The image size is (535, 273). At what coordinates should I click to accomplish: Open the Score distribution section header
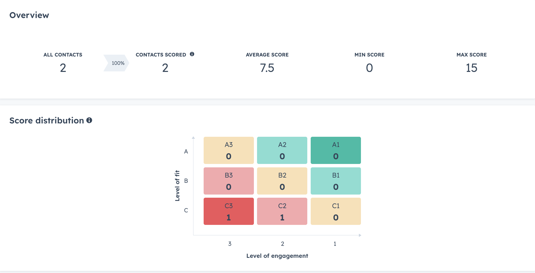[x=47, y=121]
